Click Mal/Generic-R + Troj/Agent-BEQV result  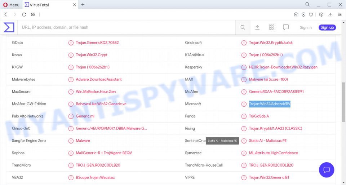click(x=104, y=153)
